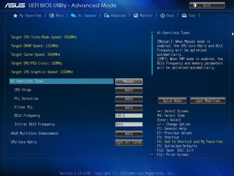Select the CPU Strap label
The width and height of the screenshot is (234, 176).
(23, 90)
